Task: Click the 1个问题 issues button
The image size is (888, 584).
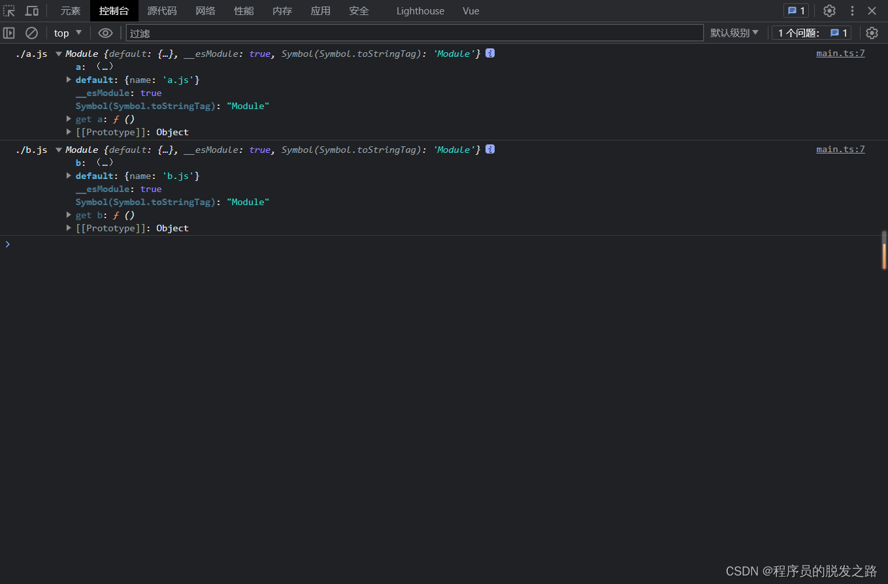Action: [811, 33]
